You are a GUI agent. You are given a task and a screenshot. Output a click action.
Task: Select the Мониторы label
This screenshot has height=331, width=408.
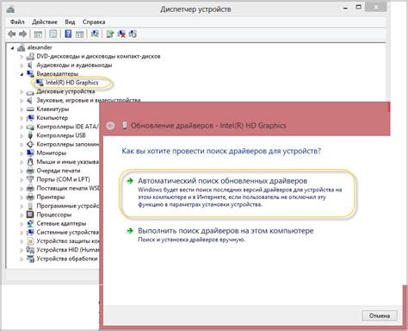(x=51, y=153)
